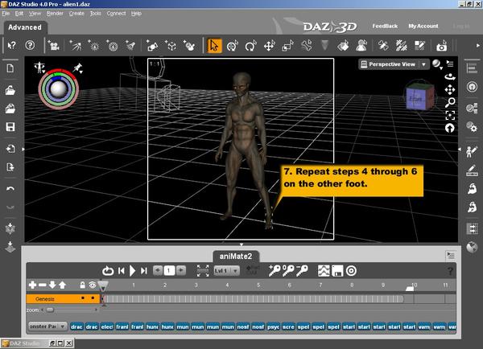
Task: Remove a keyframe with minus-key icon
Action: 302,271
